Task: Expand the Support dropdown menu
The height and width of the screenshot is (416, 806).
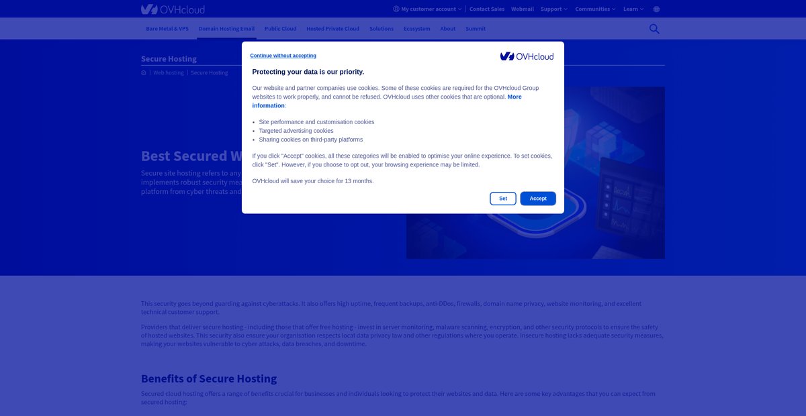Action: pyautogui.click(x=554, y=9)
